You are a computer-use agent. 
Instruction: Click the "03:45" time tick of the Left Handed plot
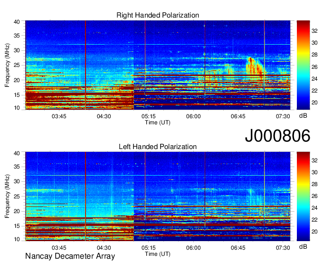[59, 248]
